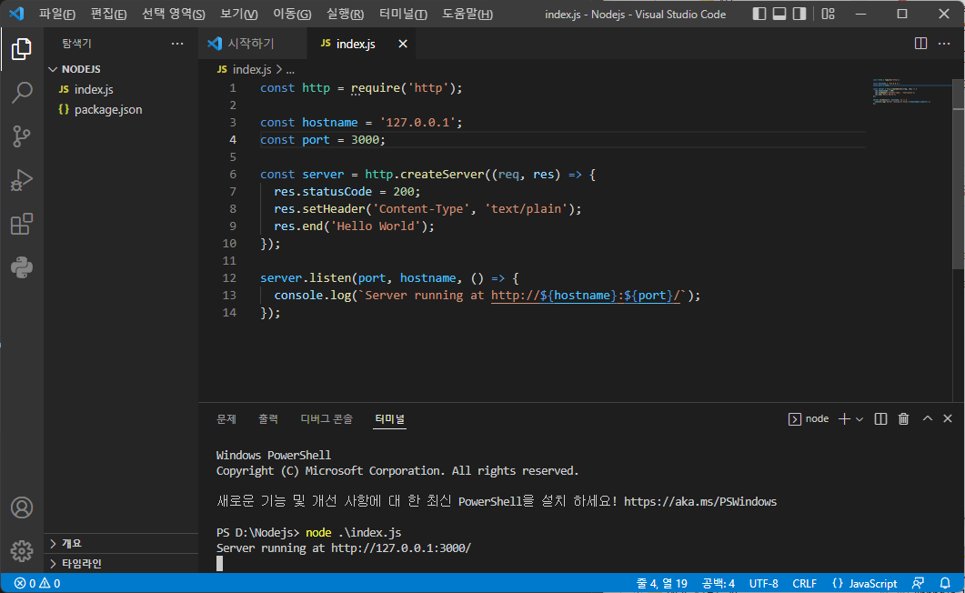Click the VS Code logo in title bar
Screen dimensions: 965x593
point(16,14)
